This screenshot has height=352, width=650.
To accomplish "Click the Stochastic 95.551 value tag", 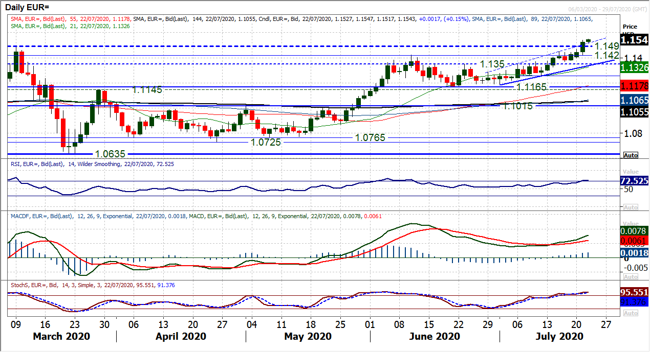I will 634,295.
